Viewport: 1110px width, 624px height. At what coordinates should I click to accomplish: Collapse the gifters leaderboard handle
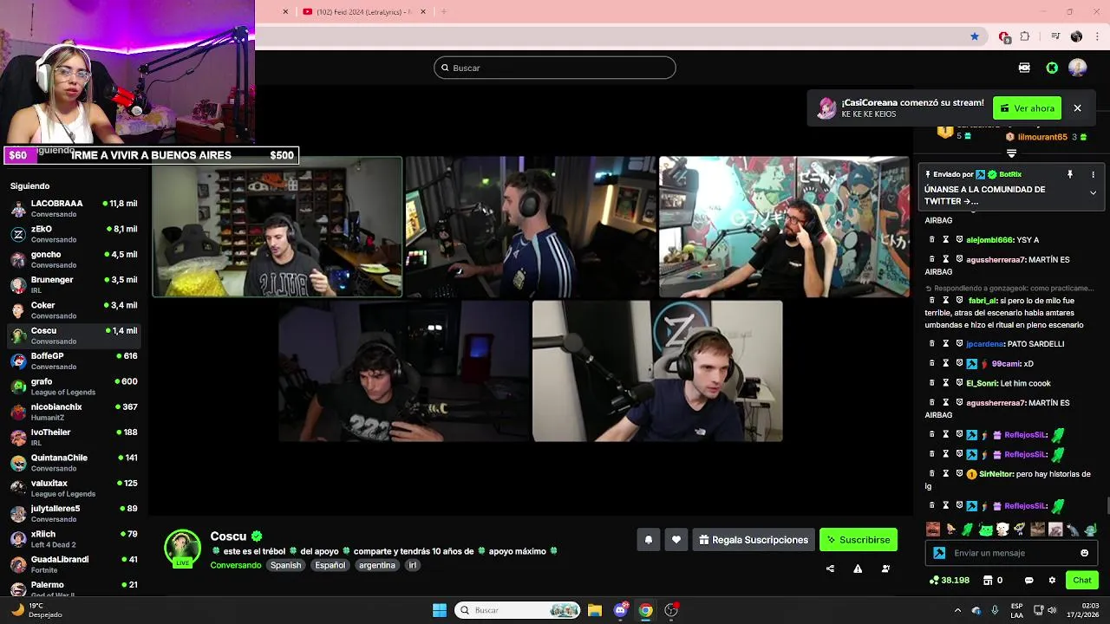point(1011,153)
